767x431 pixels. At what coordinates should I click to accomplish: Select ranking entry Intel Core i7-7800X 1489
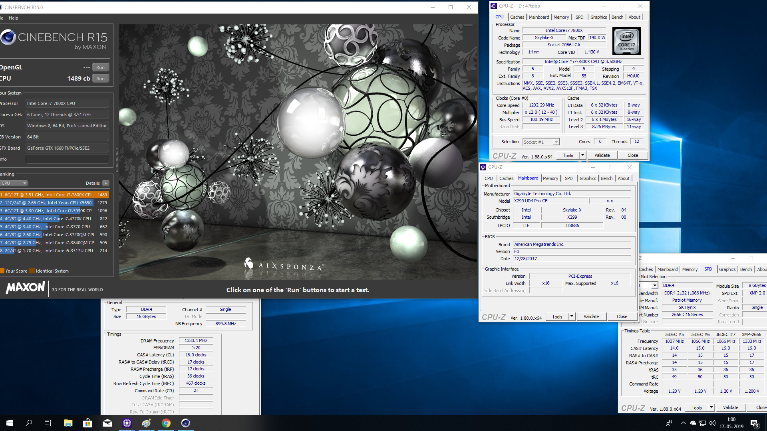54,195
